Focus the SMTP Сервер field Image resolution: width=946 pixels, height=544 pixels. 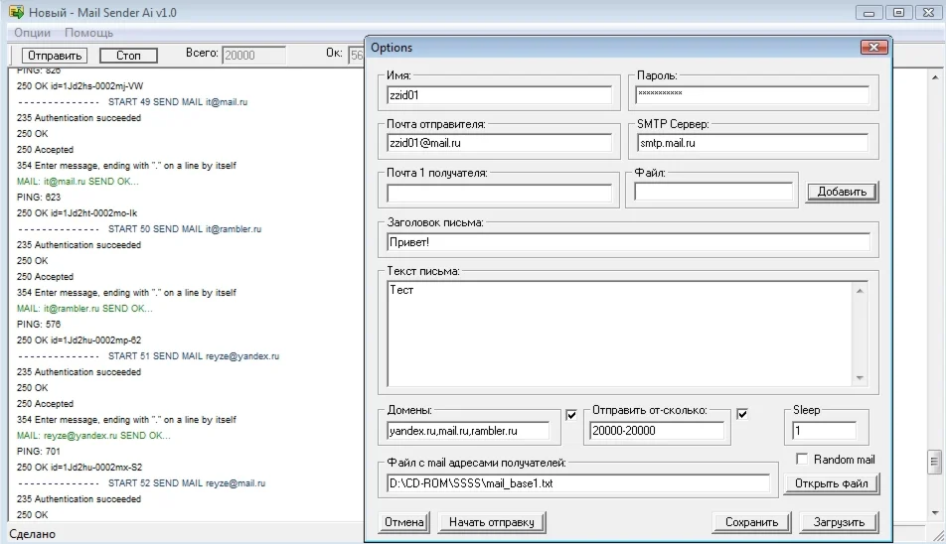(x=751, y=143)
